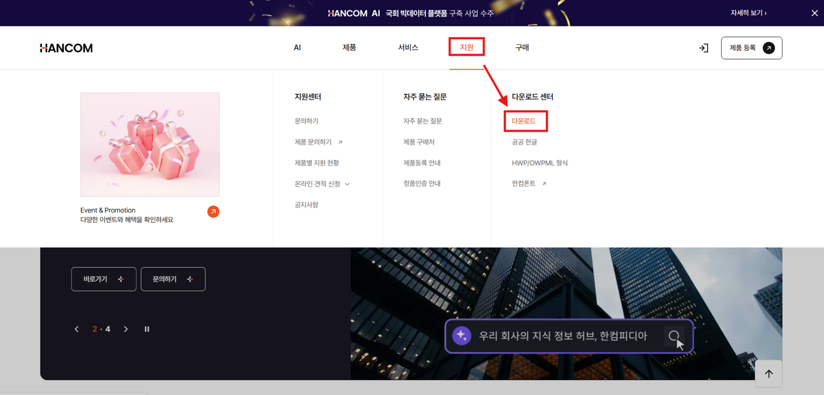
Task: Click the scroll-to-top arrow icon
Action: pos(768,373)
